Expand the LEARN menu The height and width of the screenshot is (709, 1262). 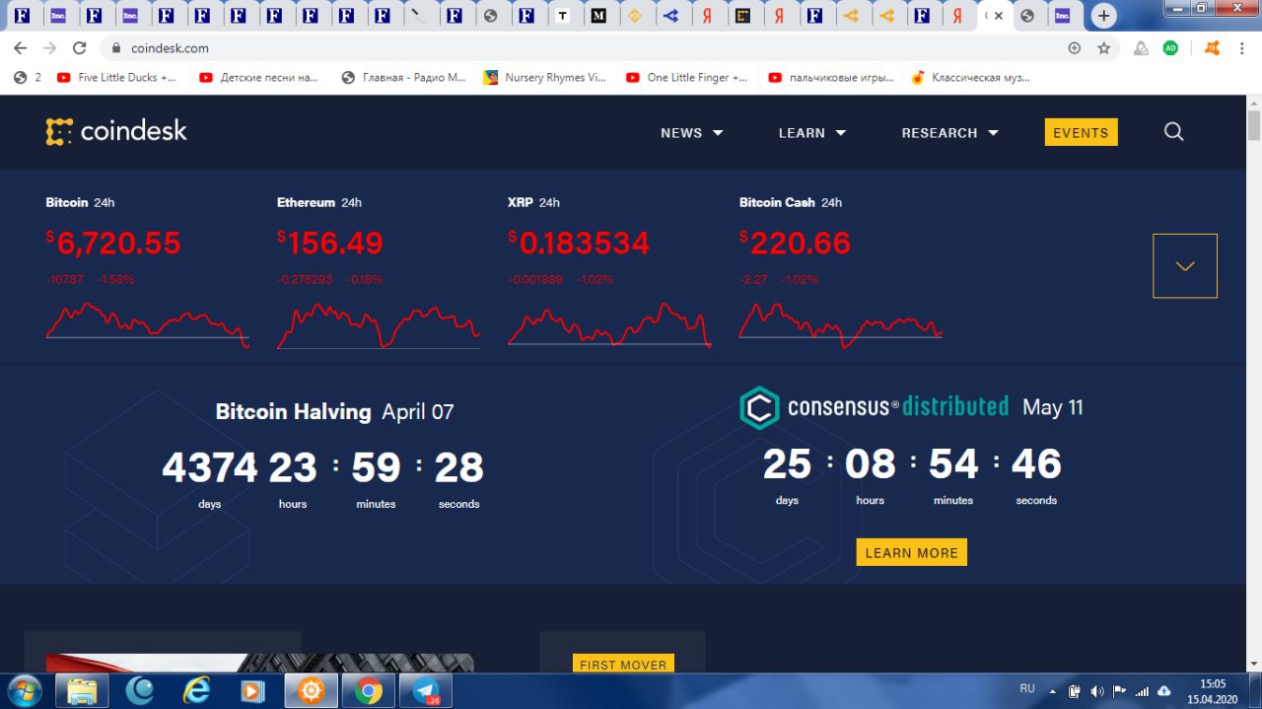[812, 133]
